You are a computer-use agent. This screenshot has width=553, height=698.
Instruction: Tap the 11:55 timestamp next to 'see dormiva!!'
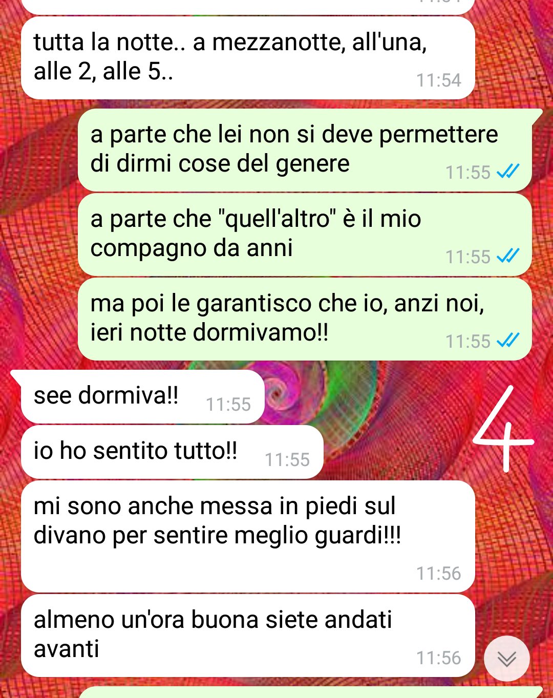click(x=228, y=405)
